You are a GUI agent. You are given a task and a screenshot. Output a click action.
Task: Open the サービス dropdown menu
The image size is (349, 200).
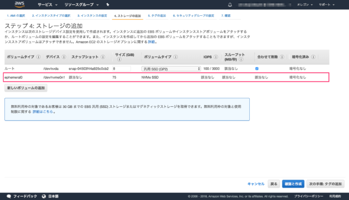click(x=47, y=5)
